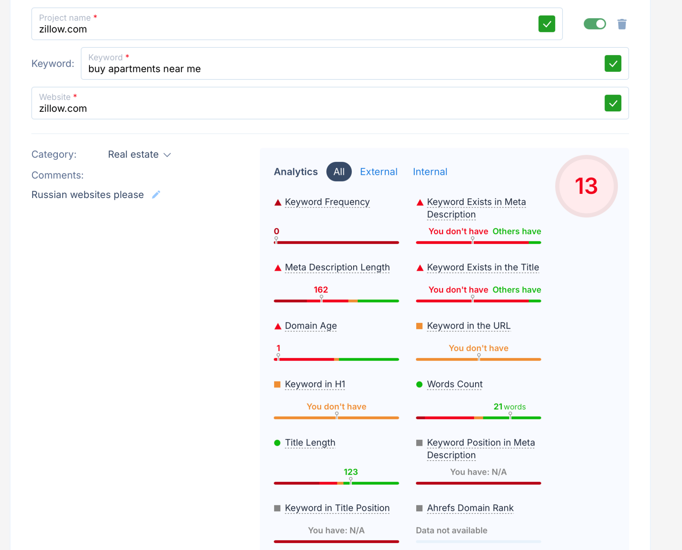Open Keyword Exists in Meta Description details

[x=476, y=208]
